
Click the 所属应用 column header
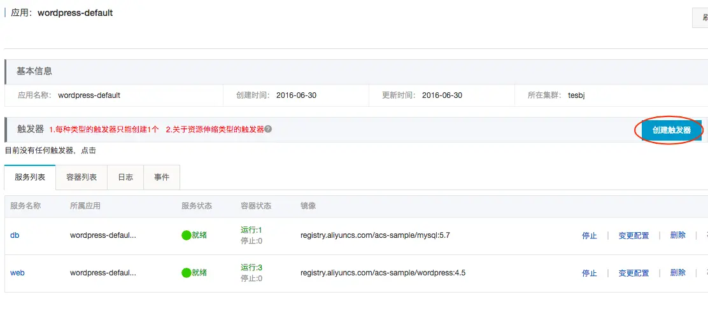[85, 205]
